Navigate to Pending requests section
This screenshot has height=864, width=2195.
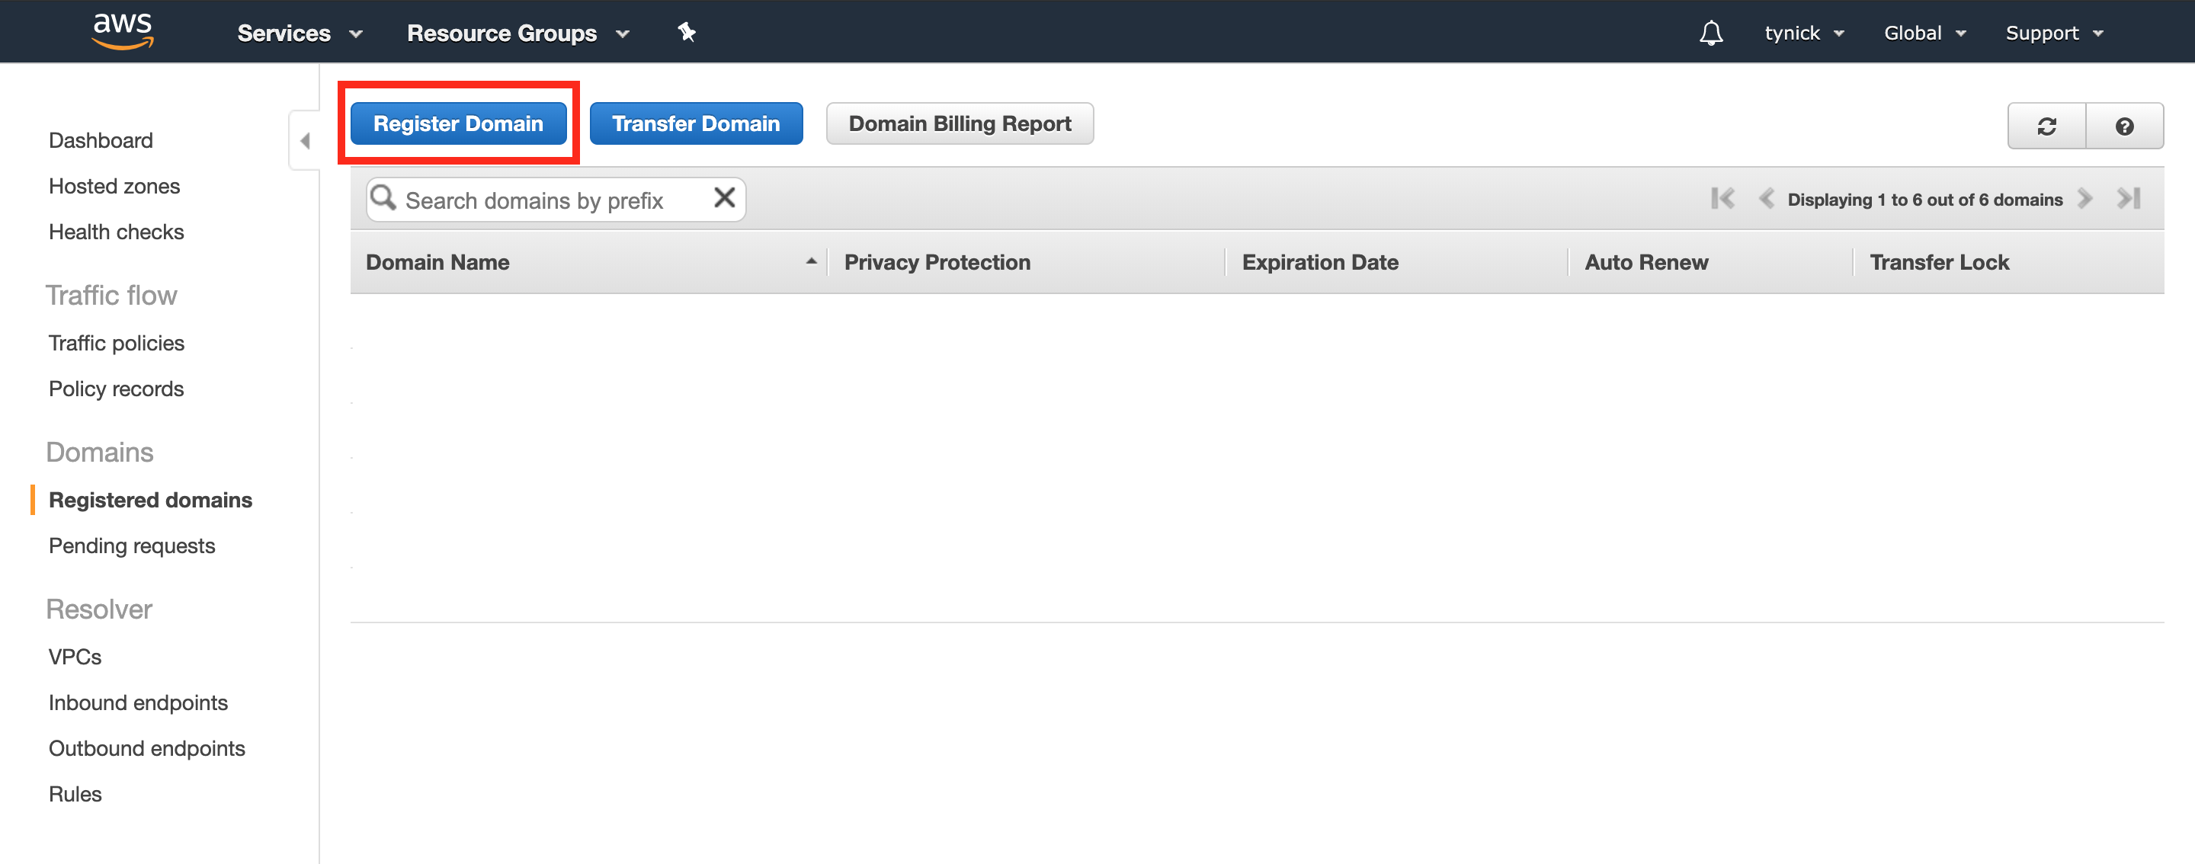tap(132, 545)
